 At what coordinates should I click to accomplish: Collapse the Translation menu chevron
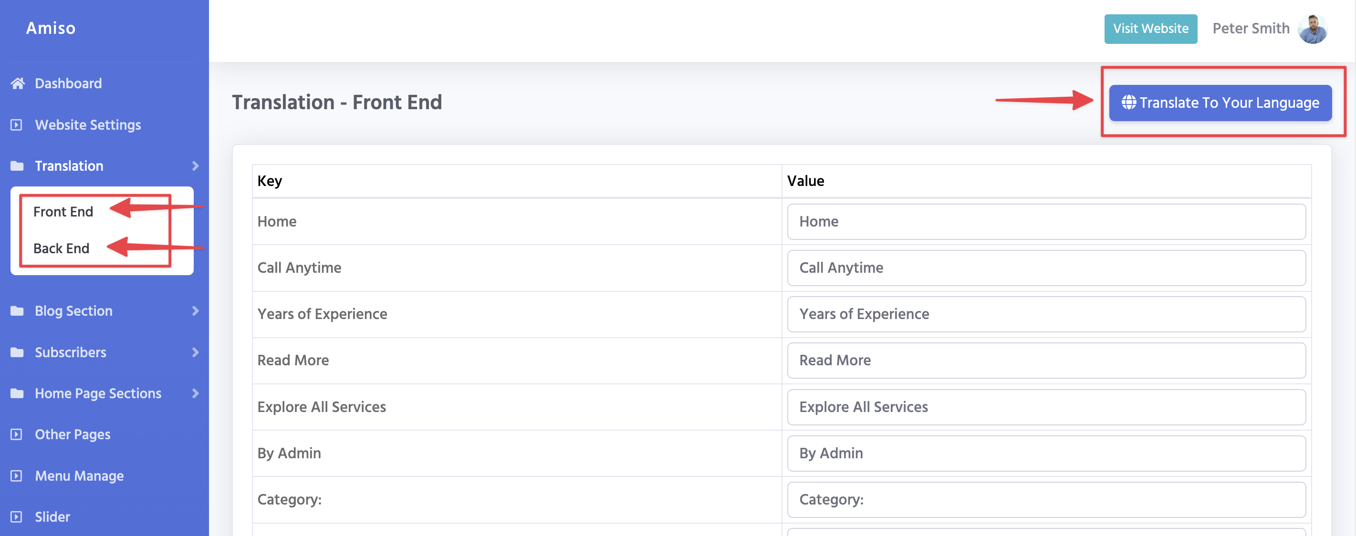point(195,165)
